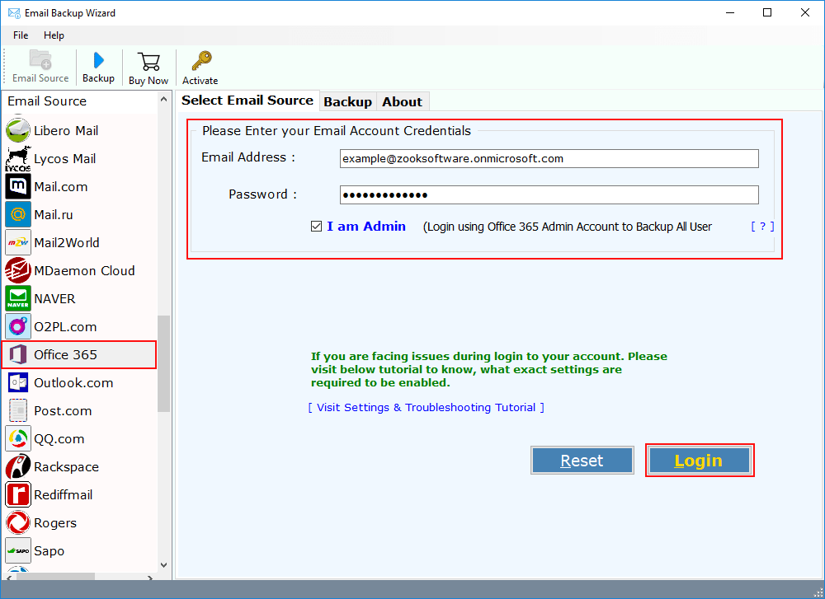The width and height of the screenshot is (825, 599).
Task: Uncheck the I am Admin checkbox
Action: coord(316,226)
